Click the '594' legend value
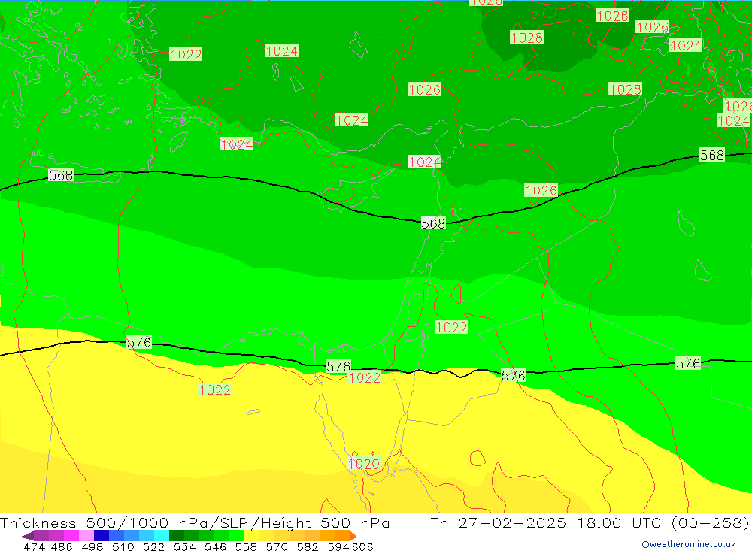The image size is (752, 551). [338, 546]
